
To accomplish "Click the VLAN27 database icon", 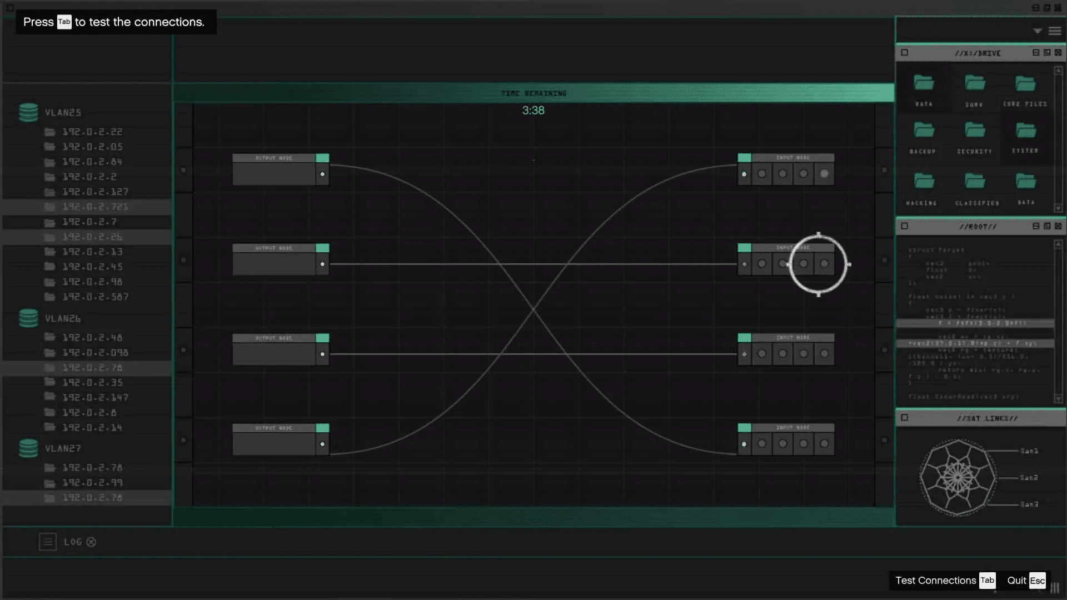I will pyautogui.click(x=28, y=448).
